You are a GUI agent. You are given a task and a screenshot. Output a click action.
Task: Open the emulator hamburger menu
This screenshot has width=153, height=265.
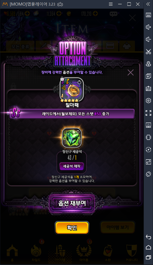pos(111,4)
